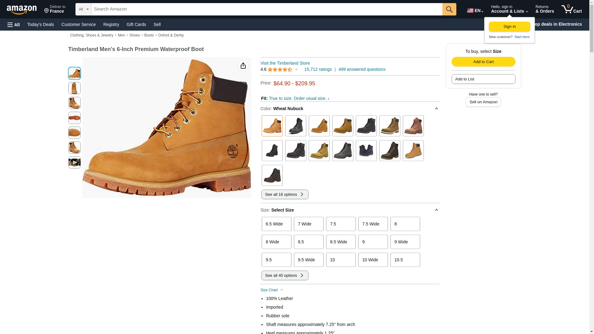This screenshot has width=594, height=334.
Task: Open the All search category dropdown
Action: point(83,9)
